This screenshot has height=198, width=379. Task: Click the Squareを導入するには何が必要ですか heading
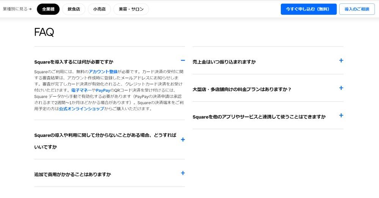point(74,62)
